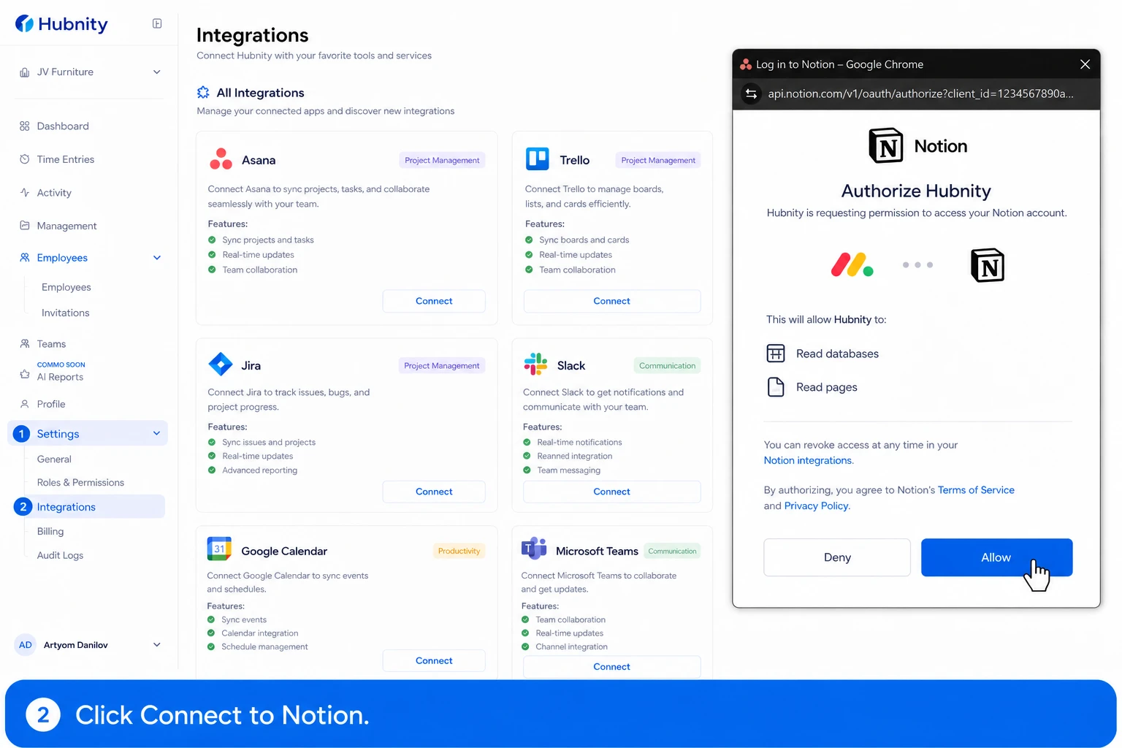Collapse the Employees section chevron
This screenshot has width=1122, height=748.
tap(157, 258)
